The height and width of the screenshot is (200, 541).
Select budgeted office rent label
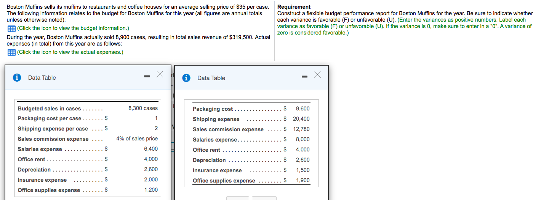pyautogui.click(x=31, y=159)
